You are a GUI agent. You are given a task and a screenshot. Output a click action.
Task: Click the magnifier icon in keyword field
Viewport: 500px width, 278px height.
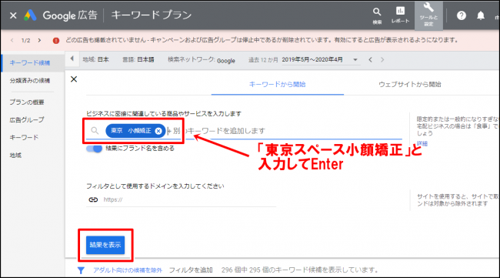(95, 131)
